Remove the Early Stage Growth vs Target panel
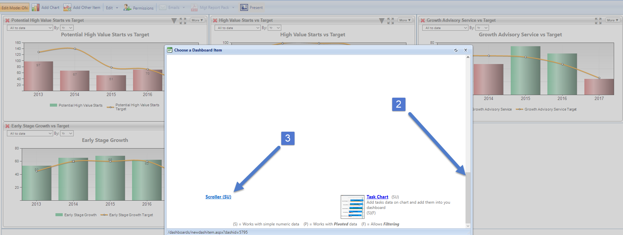Viewport: 623px width, 235px height. [7, 126]
